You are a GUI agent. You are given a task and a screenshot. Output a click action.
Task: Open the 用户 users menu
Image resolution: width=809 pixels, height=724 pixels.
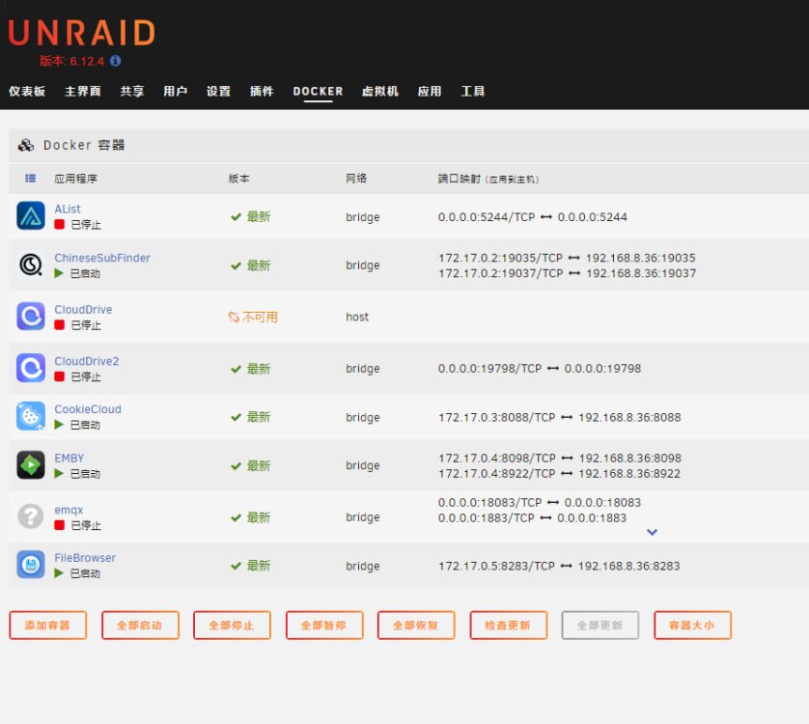[x=176, y=92]
